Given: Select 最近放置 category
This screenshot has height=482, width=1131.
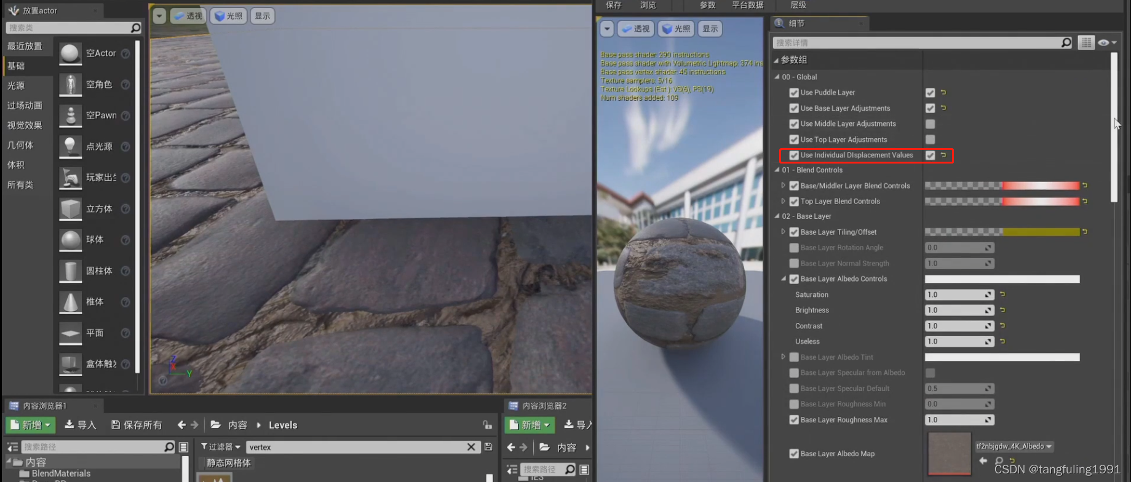Looking at the screenshot, I should 25,46.
